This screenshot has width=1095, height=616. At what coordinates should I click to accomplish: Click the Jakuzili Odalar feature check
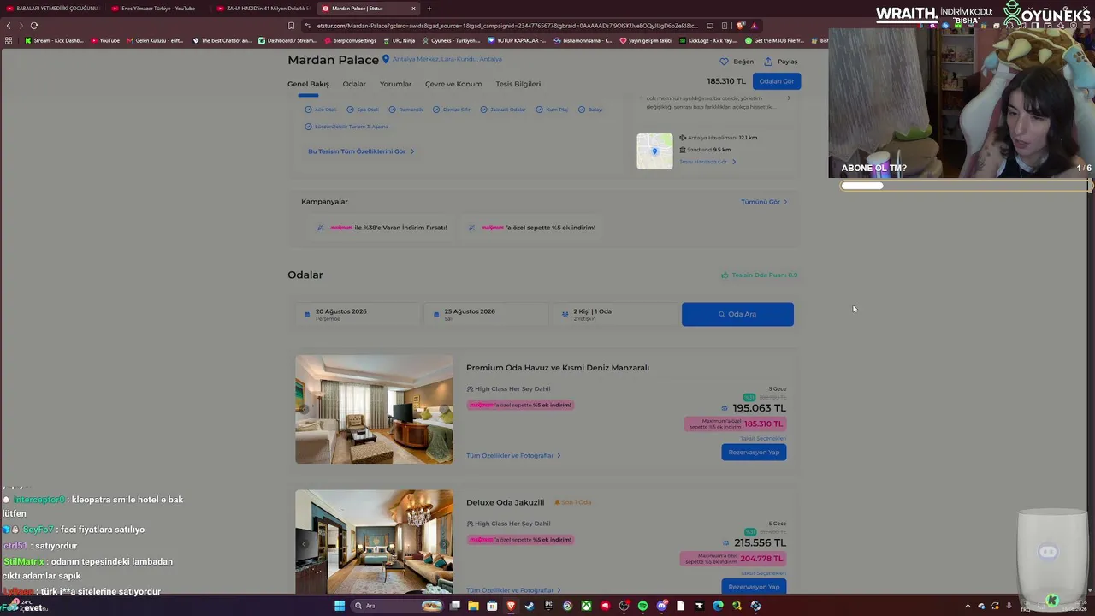tap(483, 110)
